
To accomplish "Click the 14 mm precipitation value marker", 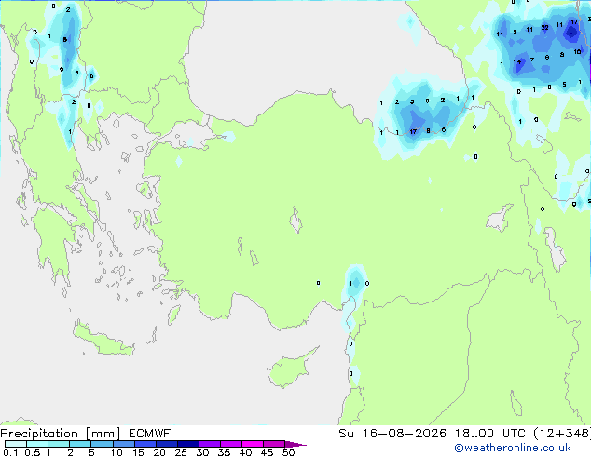I will pos(517,61).
